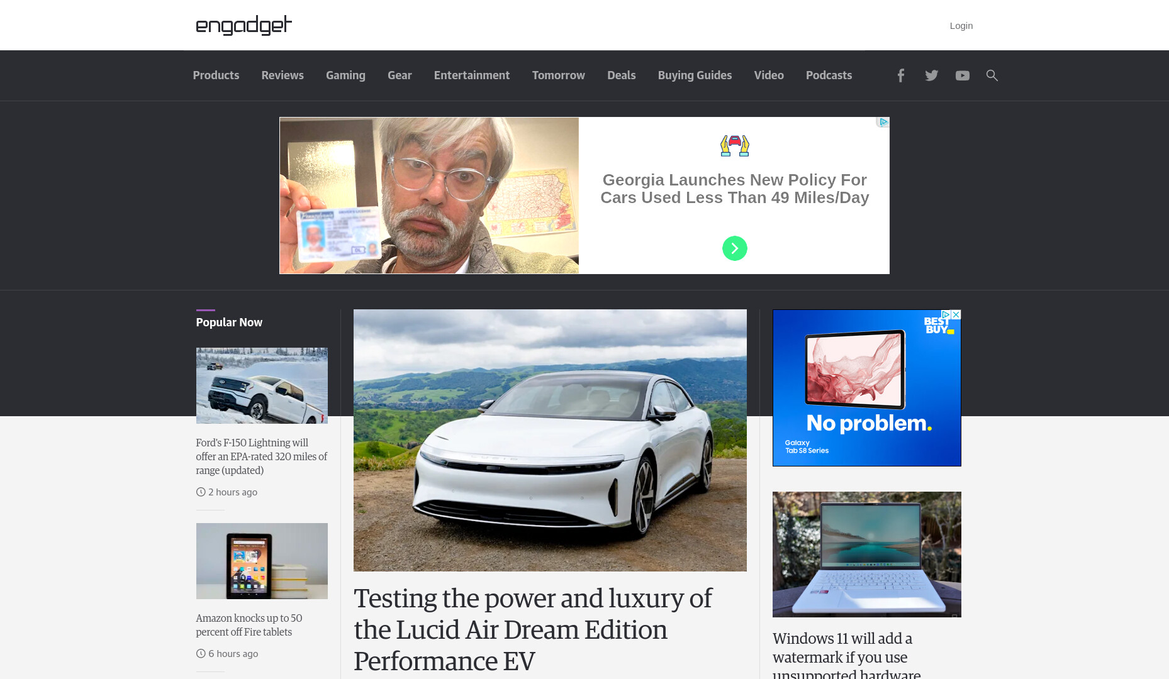Image resolution: width=1169 pixels, height=679 pixels.
Task: Go to Buying Guides section
Action: click(x=695, y=75)
